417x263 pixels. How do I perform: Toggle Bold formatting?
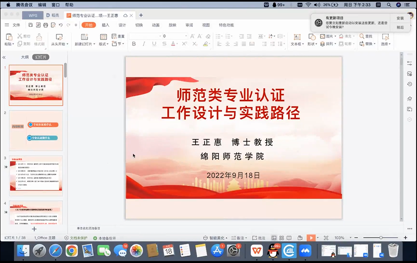tap(134, 44)
